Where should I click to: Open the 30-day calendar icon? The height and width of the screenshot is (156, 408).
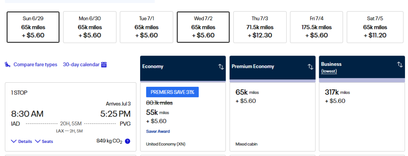point(104,65)
